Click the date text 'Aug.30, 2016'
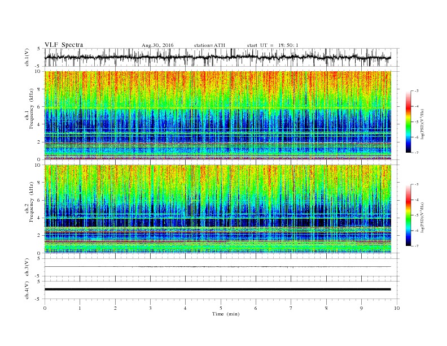Viewport: 447px width, 346px height. [157, 45]
